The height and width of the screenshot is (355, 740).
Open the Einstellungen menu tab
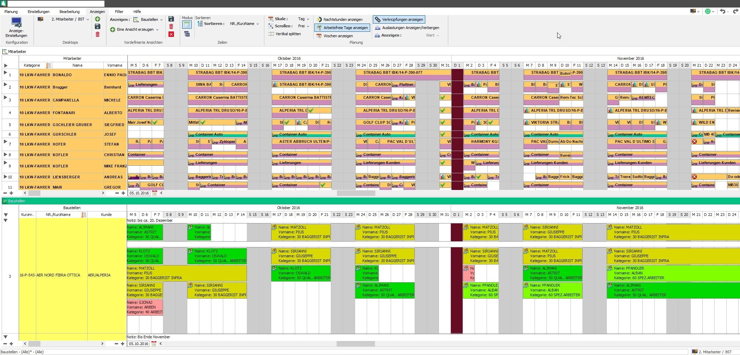39,12
